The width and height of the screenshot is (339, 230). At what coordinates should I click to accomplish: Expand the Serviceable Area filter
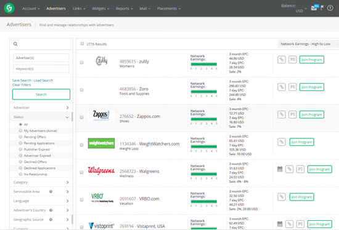pyautogui.click(x=41, y=192)
